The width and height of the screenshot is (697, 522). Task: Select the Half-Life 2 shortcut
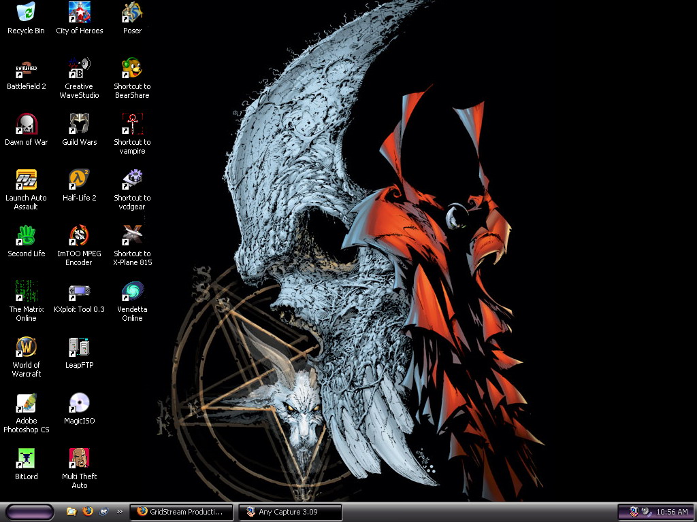[x=79, y=180]
